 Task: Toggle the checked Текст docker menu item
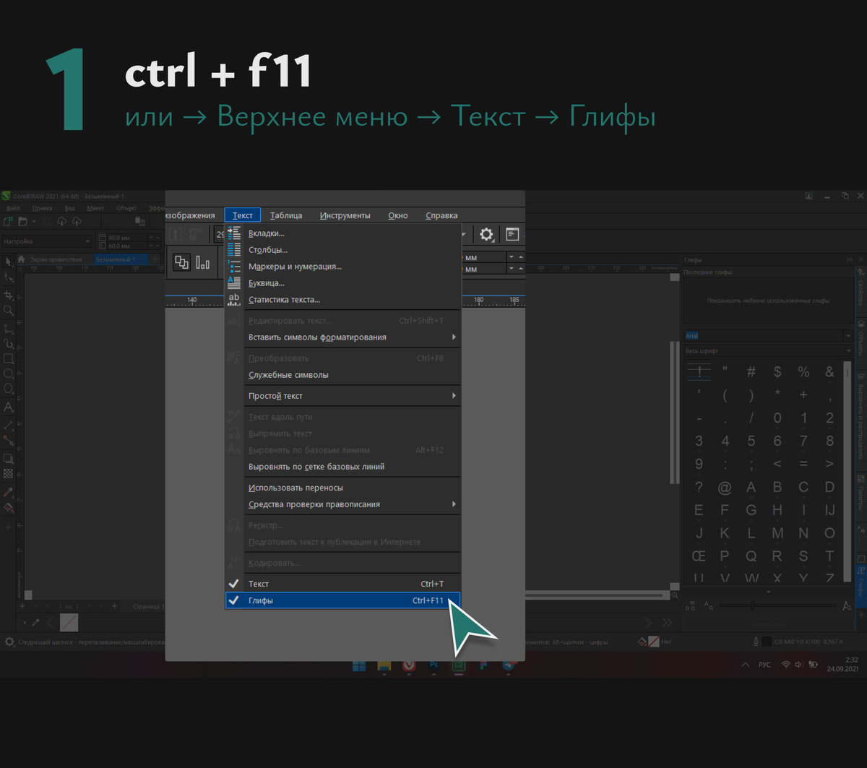pyautogui.click(x=342, y=584)
